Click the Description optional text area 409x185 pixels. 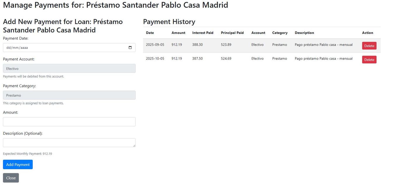tap(69, 142)
